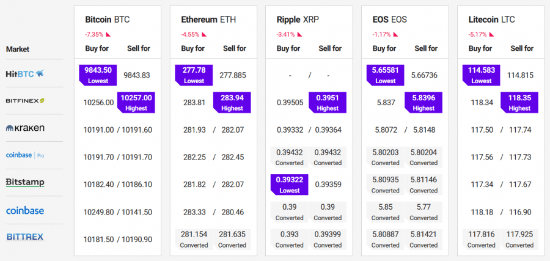Click the Bitcoin Bitfinex buy price 10256.00

tap(98, 103)
